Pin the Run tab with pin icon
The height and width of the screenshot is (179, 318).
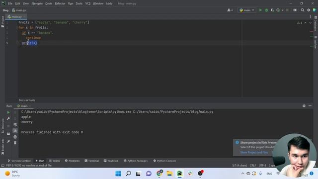click(x=8, y=141)
